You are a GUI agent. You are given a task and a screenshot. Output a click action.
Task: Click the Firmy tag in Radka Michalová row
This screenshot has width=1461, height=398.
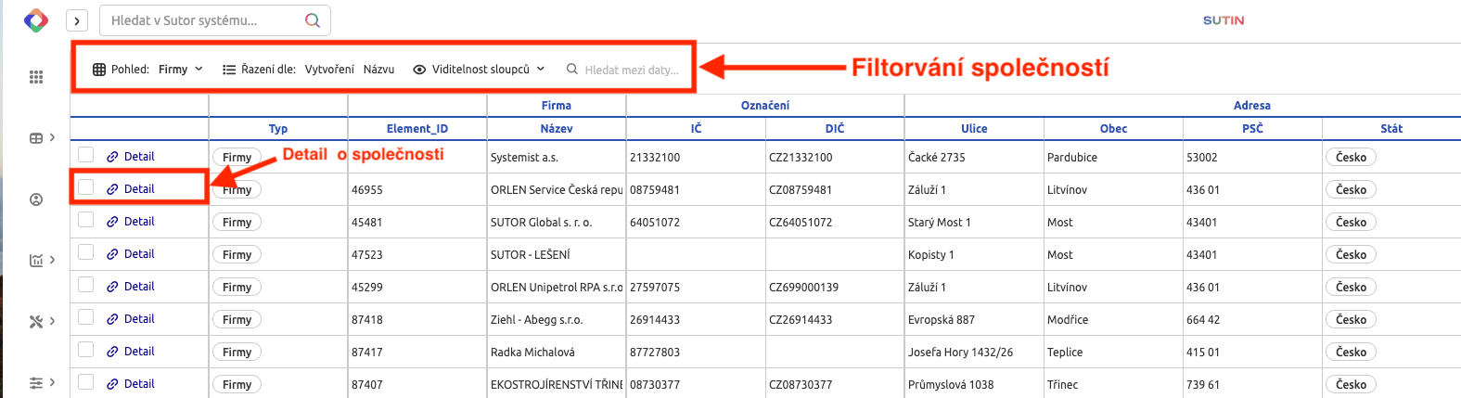[237, 352]
